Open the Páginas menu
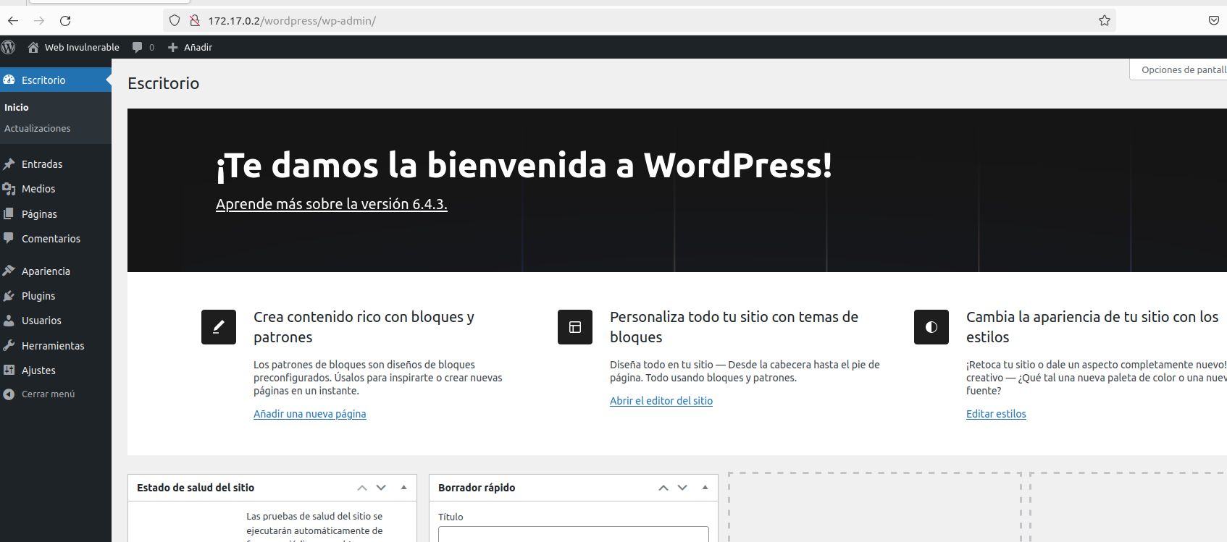Screen dimensions: 1227x542 click(x=56, y=213)
